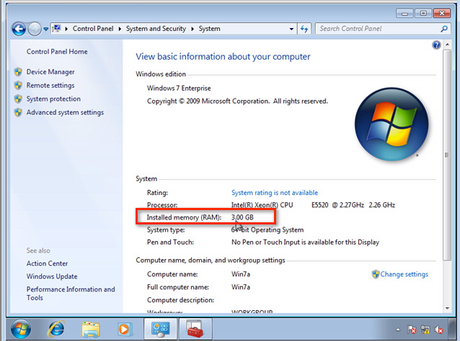The width and height of the screenshot is (460, 341).
Task: Close the System window
Action: [443, 14]
